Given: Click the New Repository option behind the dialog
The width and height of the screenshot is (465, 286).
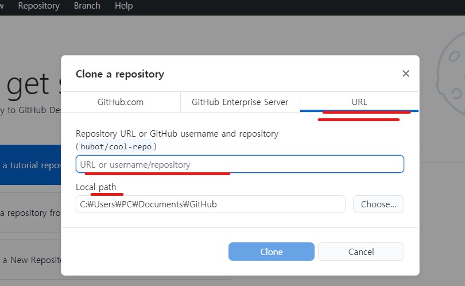Looking at the screenshot, I should pos(30,260).
